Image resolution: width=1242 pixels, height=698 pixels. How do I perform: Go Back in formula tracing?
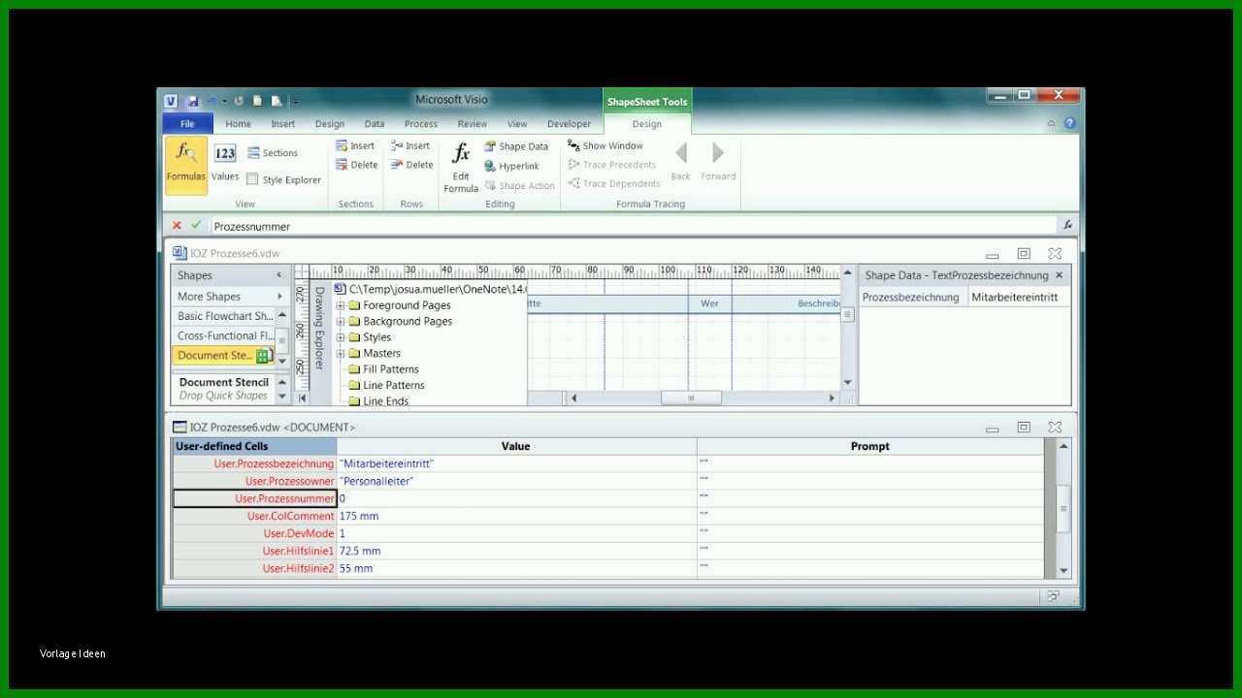point(681,161)
